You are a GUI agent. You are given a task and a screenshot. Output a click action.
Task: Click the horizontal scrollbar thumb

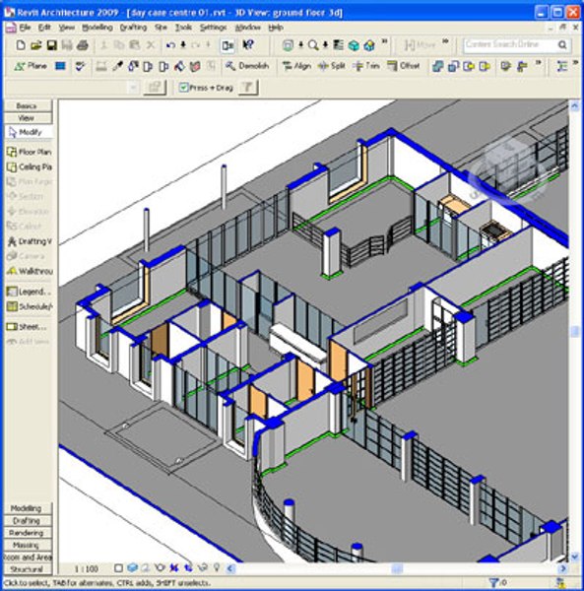(397, 568)
